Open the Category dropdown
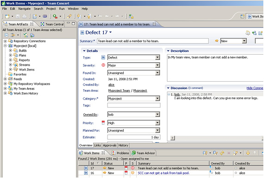The width and height of the screenshot is (265, 178). click(158, 98)
